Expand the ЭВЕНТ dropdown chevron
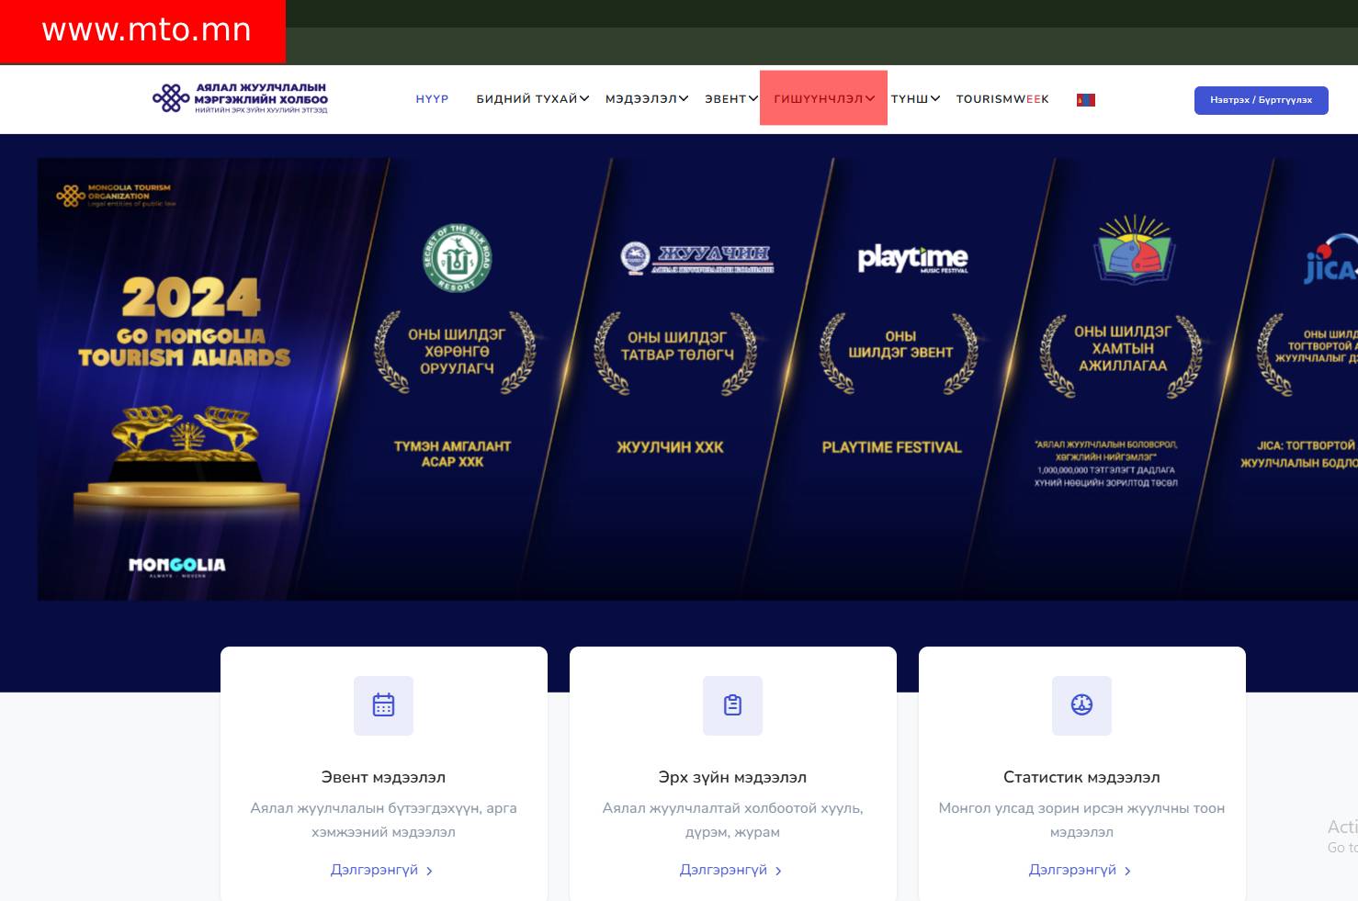 click(x=753, y=98)
